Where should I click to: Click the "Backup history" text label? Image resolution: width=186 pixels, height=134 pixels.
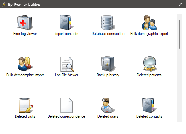pos(108,75)
